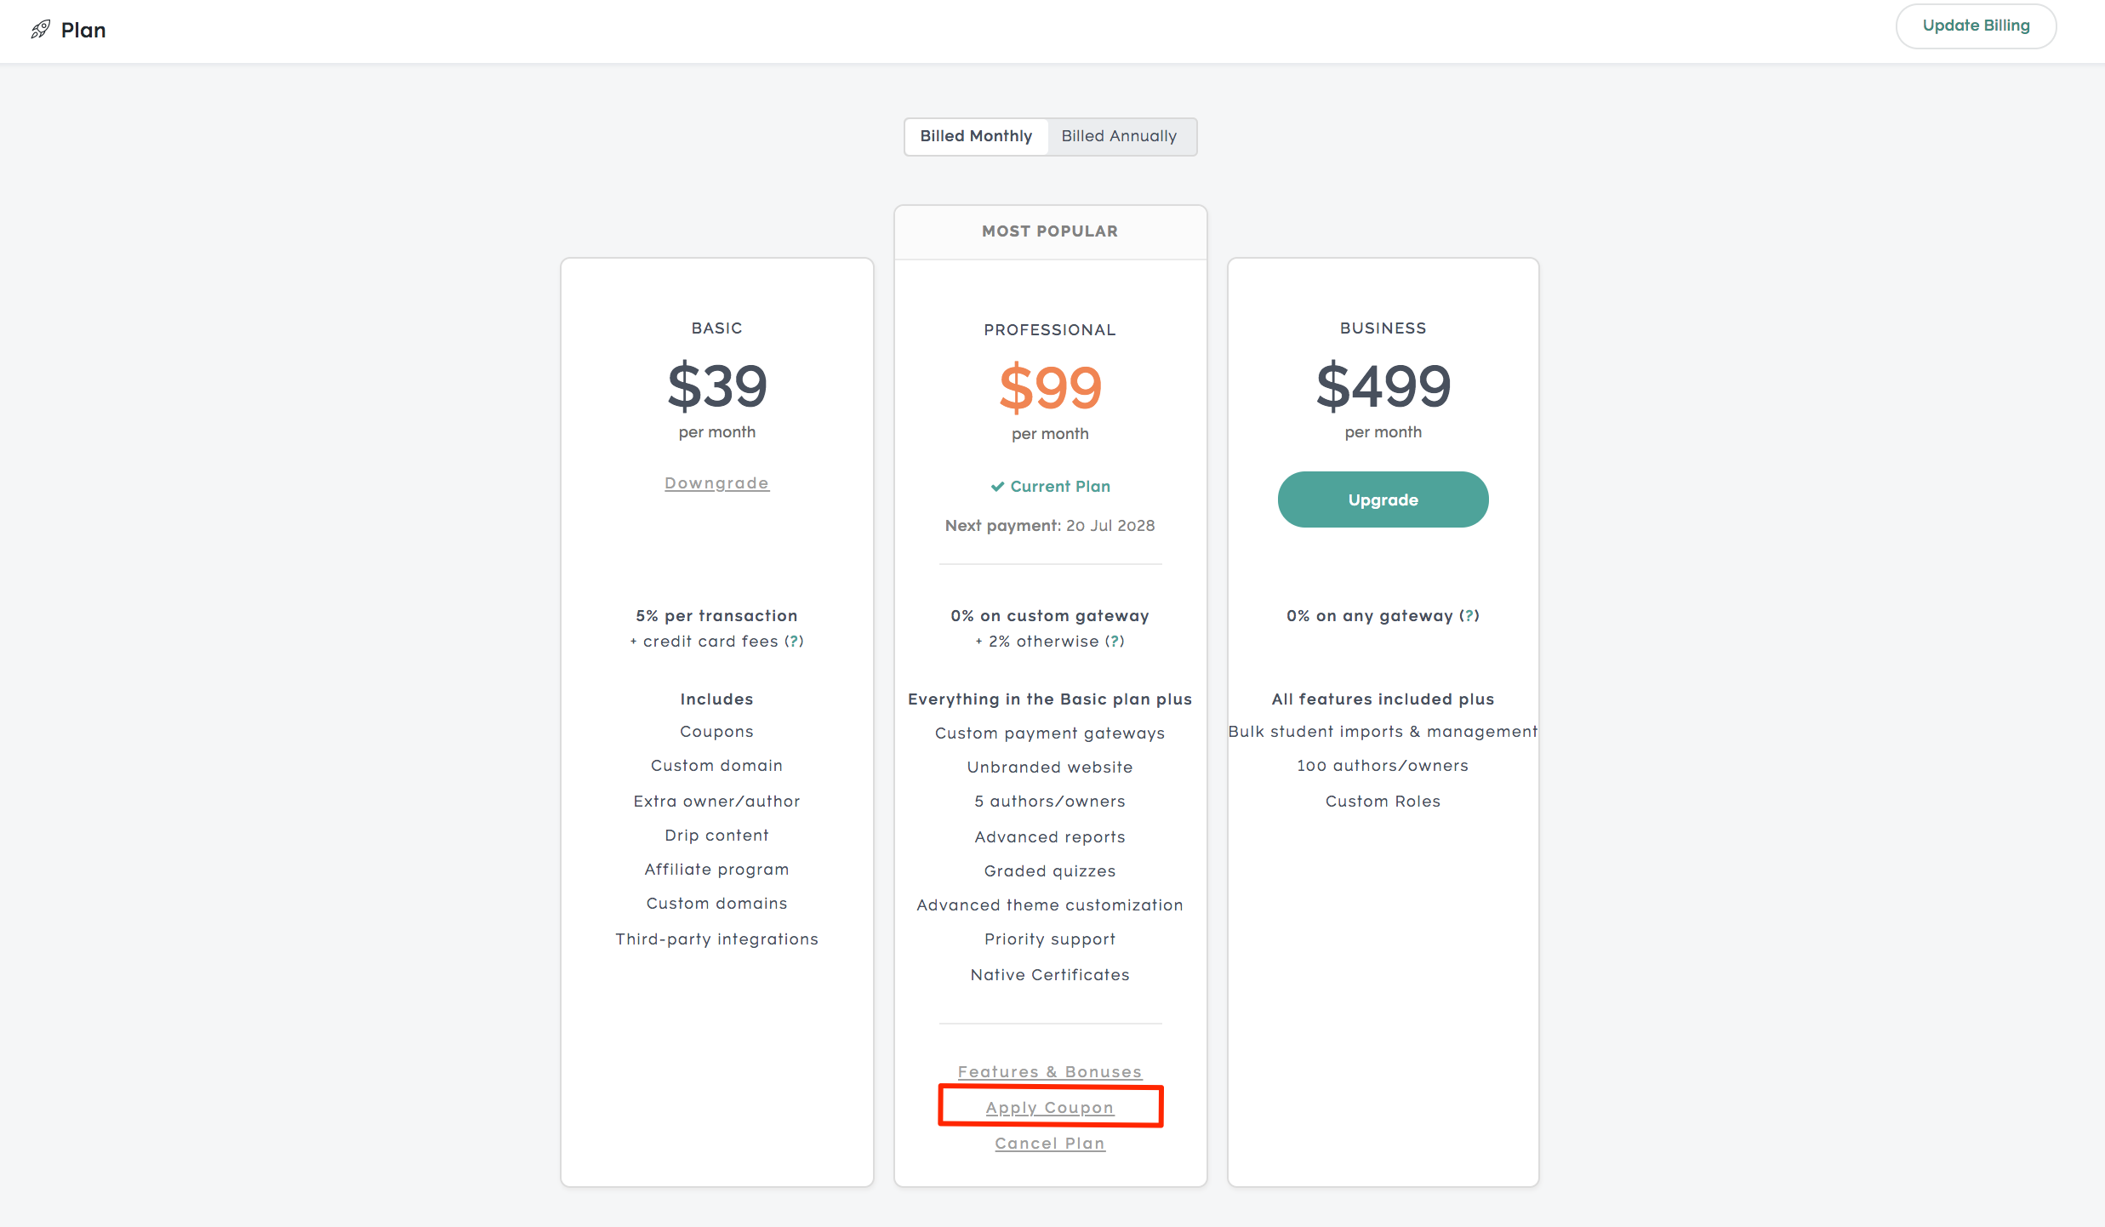Click the $39 Basic price
This screenshot has width=2105, height=1227.
click(x=716, y=385)
